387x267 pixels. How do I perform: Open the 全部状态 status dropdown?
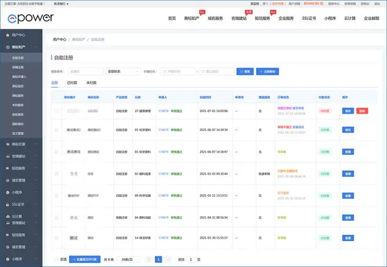(121, 72)
